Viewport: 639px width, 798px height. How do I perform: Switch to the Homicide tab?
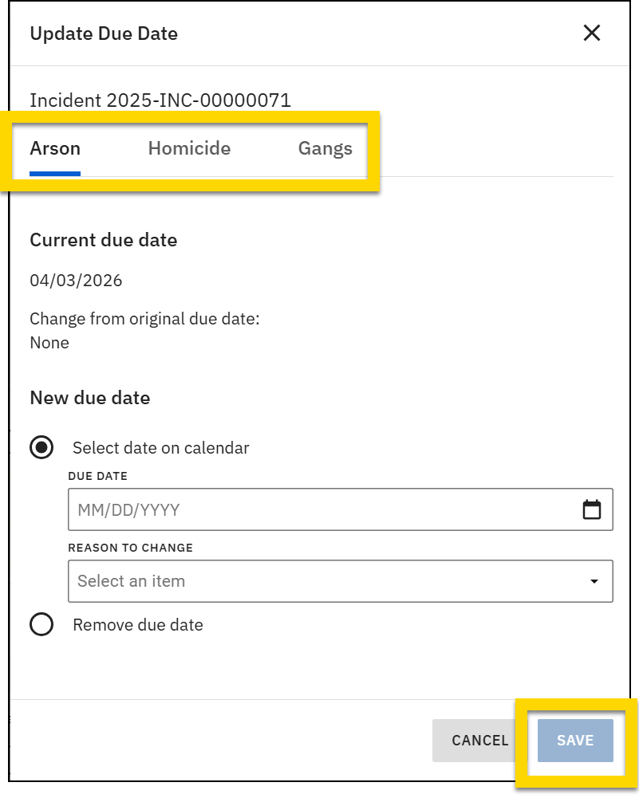coord(188,148)
